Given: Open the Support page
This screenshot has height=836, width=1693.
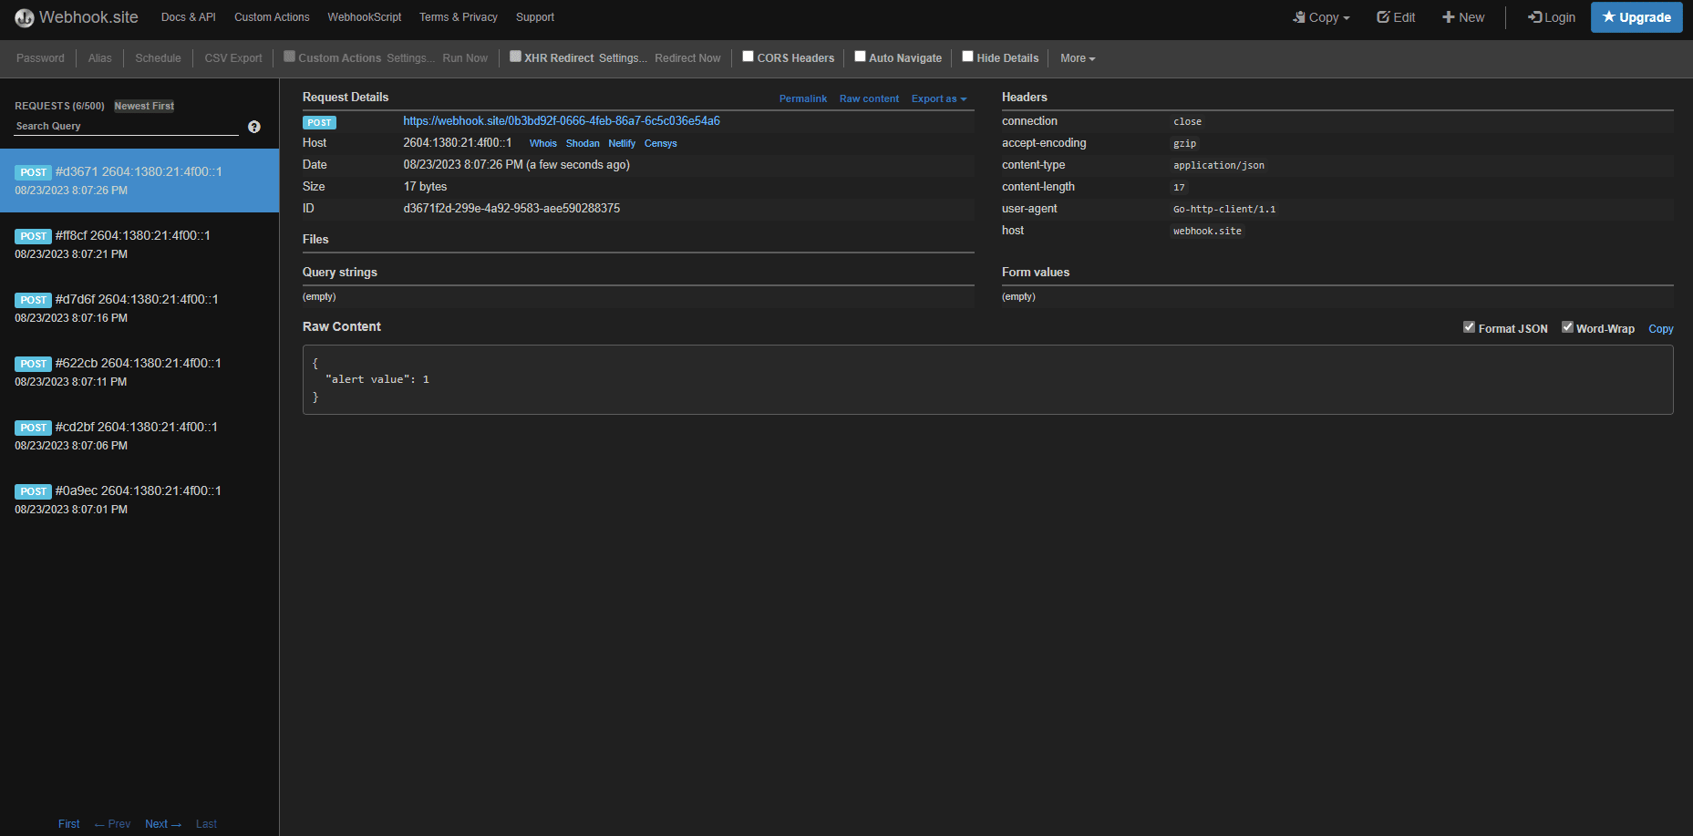Looking at the screenshot, I should click(x=535, y=17).
